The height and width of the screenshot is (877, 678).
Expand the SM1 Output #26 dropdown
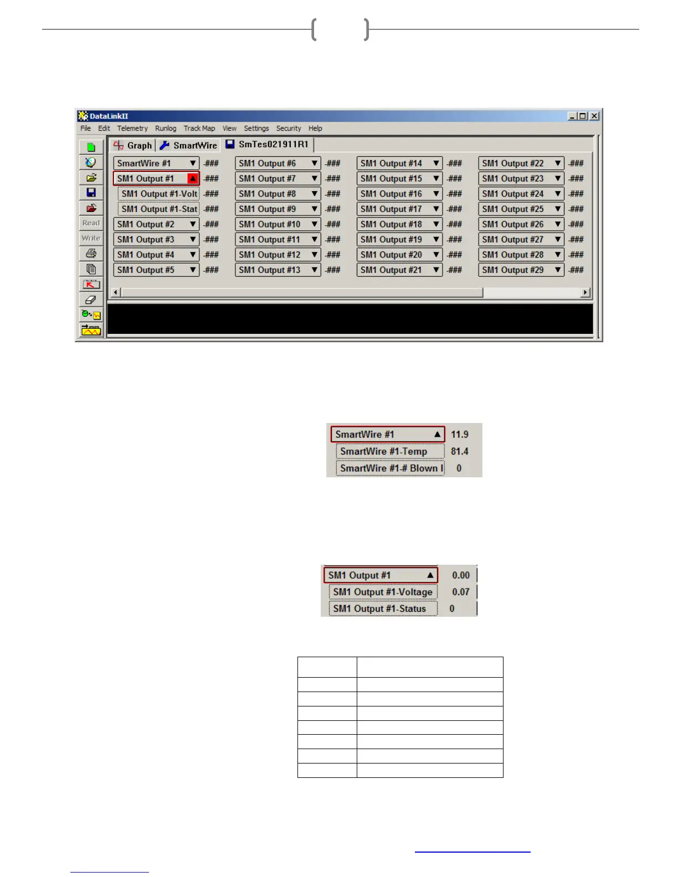[558, 224]
